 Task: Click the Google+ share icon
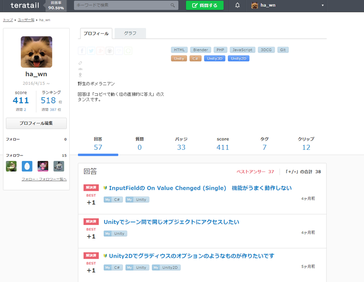click(x=100, y=50)
